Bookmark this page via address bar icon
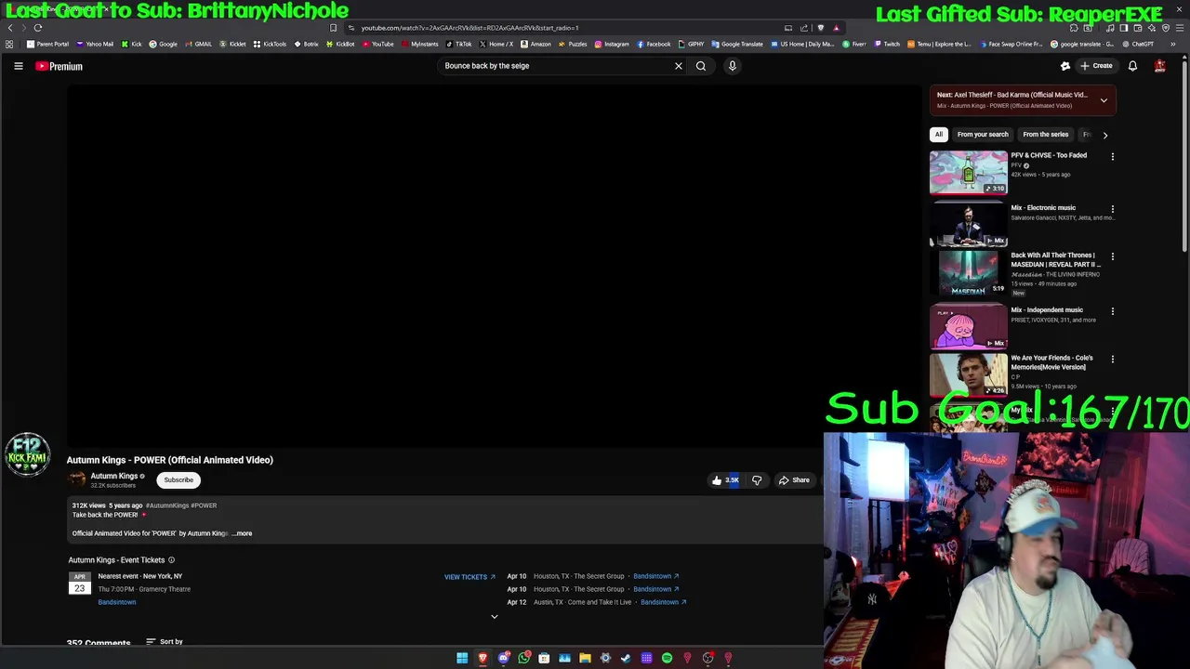The height and width of the screenshot is (669, 1190). click(x=333, y=28)
